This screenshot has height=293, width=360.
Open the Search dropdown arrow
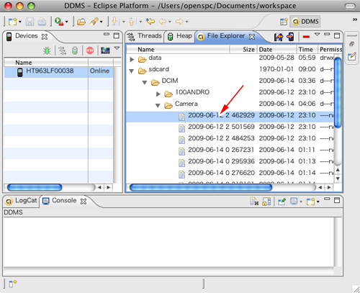point(102,22)
